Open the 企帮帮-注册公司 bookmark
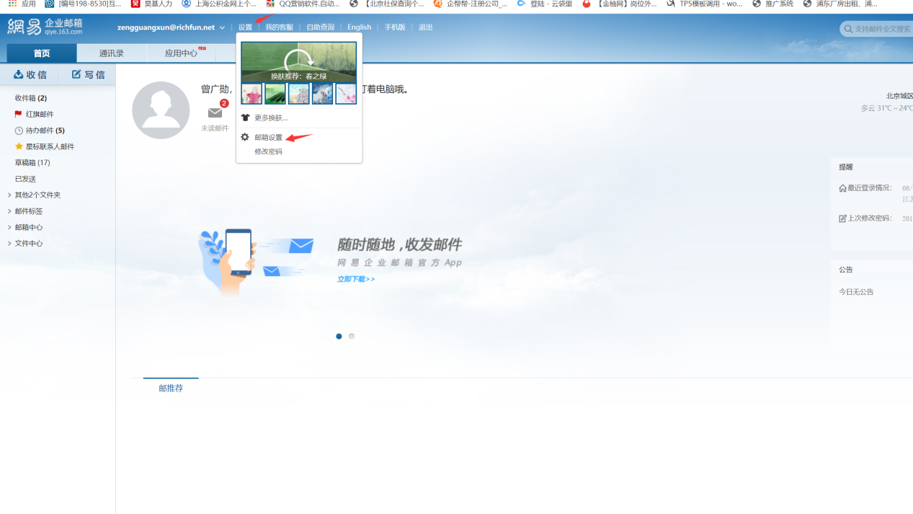Viewport: 913px width, 514px height. [470, 4]
